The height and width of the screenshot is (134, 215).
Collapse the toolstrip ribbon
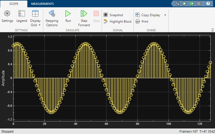point(213,30)
